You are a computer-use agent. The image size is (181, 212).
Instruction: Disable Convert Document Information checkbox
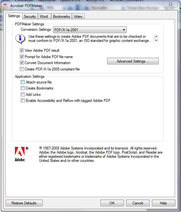coord(22,63)
